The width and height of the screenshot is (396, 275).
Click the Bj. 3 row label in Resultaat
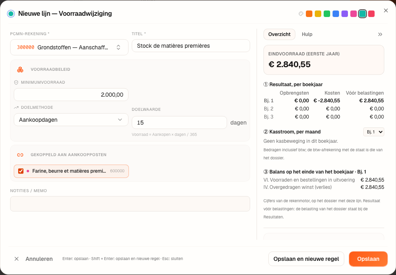tap(268, 117)
